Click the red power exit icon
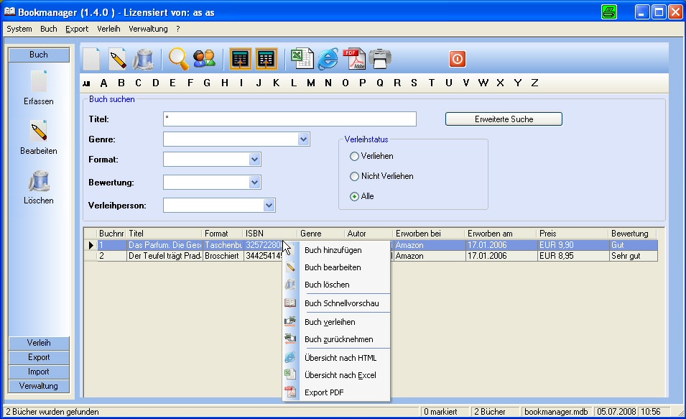 pyautogui.click(x=458, y=59)
